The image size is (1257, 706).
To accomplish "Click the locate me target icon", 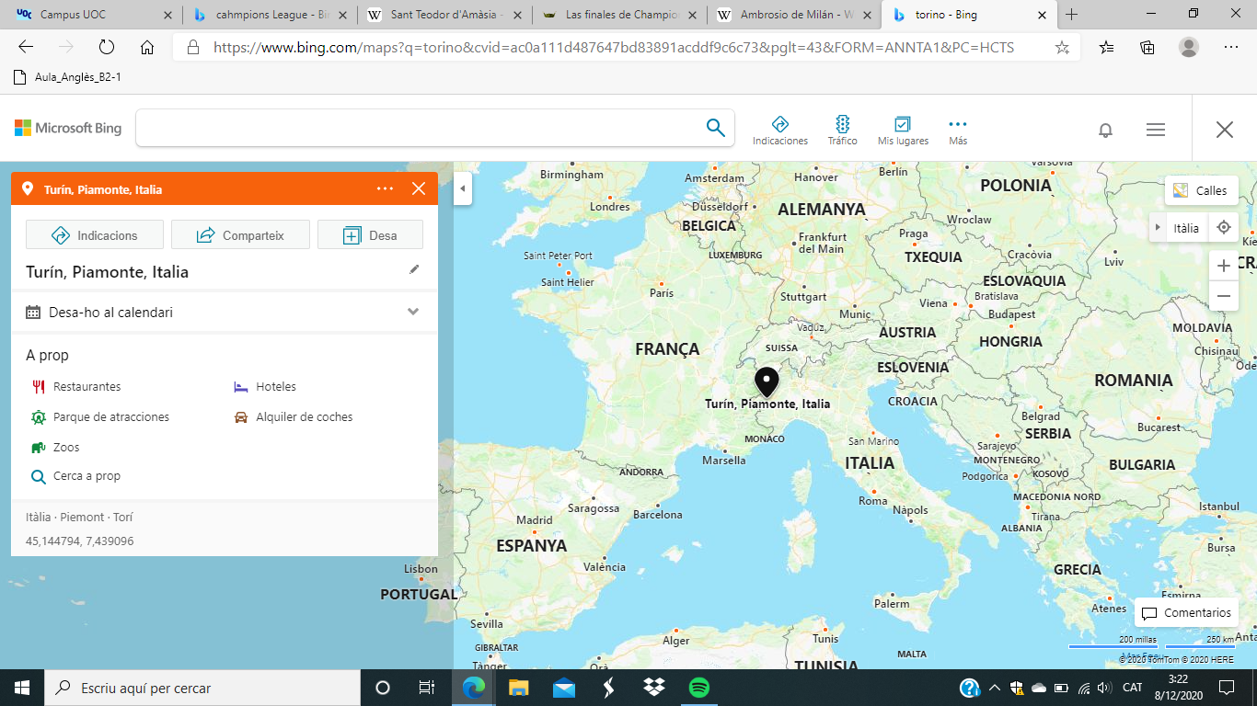I will coord(1223,227).
